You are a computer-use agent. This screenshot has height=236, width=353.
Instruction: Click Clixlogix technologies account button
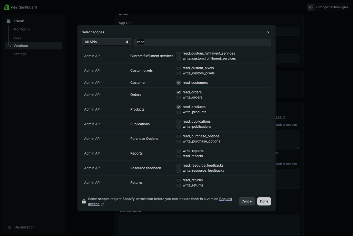click(329, 7)
